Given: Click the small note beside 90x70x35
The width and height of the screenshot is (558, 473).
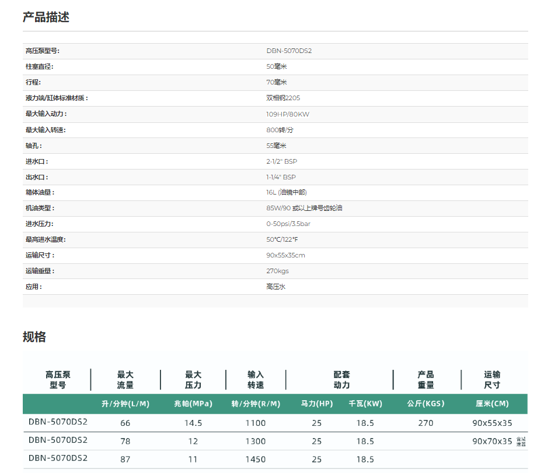Looking at the screenshot, I should tap(521, 441).
